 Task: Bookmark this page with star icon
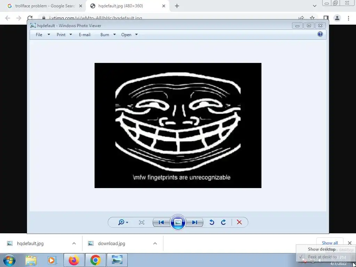coord(312,18)
